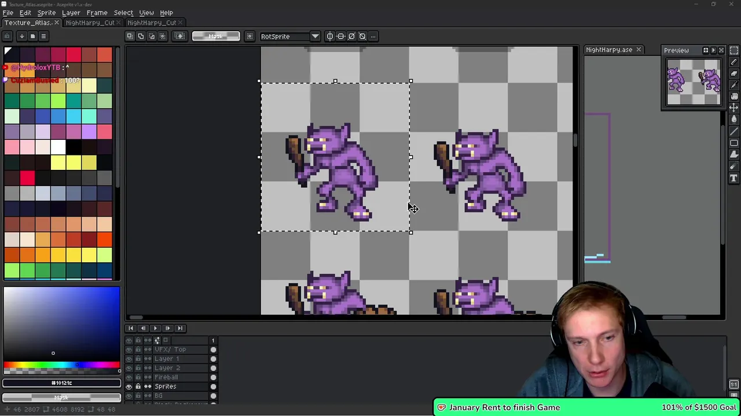Choose the Intersect selection mode icon
This screenshot has height=416, width=741.
coord(162,36)
